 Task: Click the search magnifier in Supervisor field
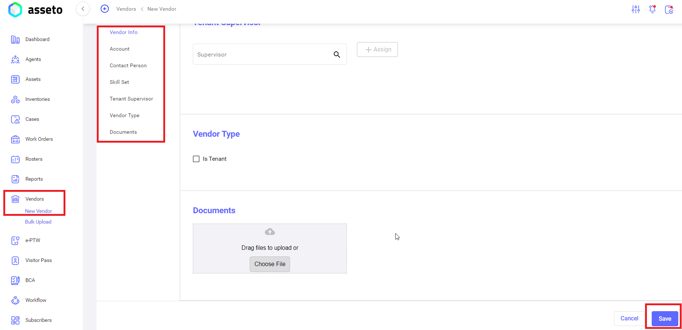(337, 54)
